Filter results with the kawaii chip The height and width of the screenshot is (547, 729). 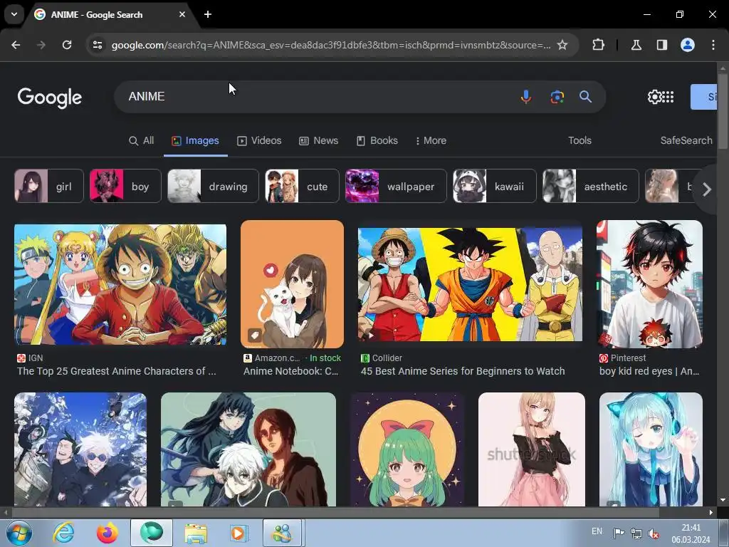[495, 186]
